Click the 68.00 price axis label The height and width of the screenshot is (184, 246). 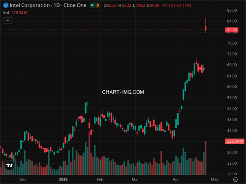coord(232,65)
